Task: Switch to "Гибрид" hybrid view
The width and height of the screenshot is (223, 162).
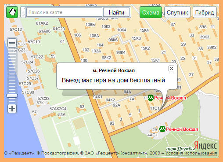Action: [x=205, y=12]
